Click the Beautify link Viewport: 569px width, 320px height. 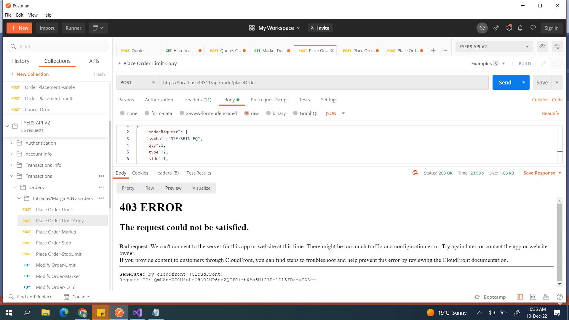550,113
